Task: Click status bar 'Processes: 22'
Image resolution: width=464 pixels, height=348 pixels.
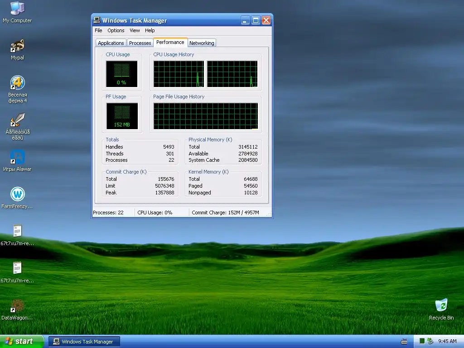Action: click(108, 213)
